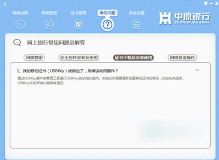Click the back arrow at top left
219x160 pixels.
[x=5, y=4]
